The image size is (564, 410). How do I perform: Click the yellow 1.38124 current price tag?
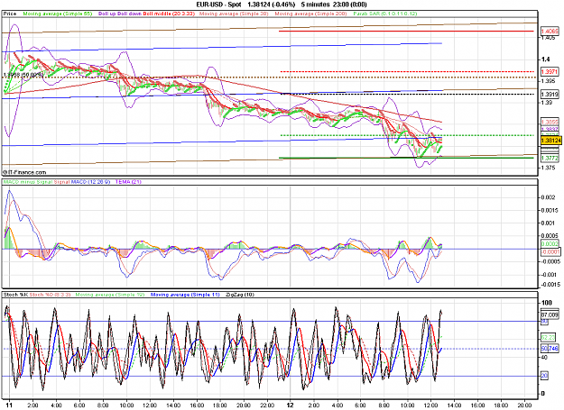tap(551, 141)
